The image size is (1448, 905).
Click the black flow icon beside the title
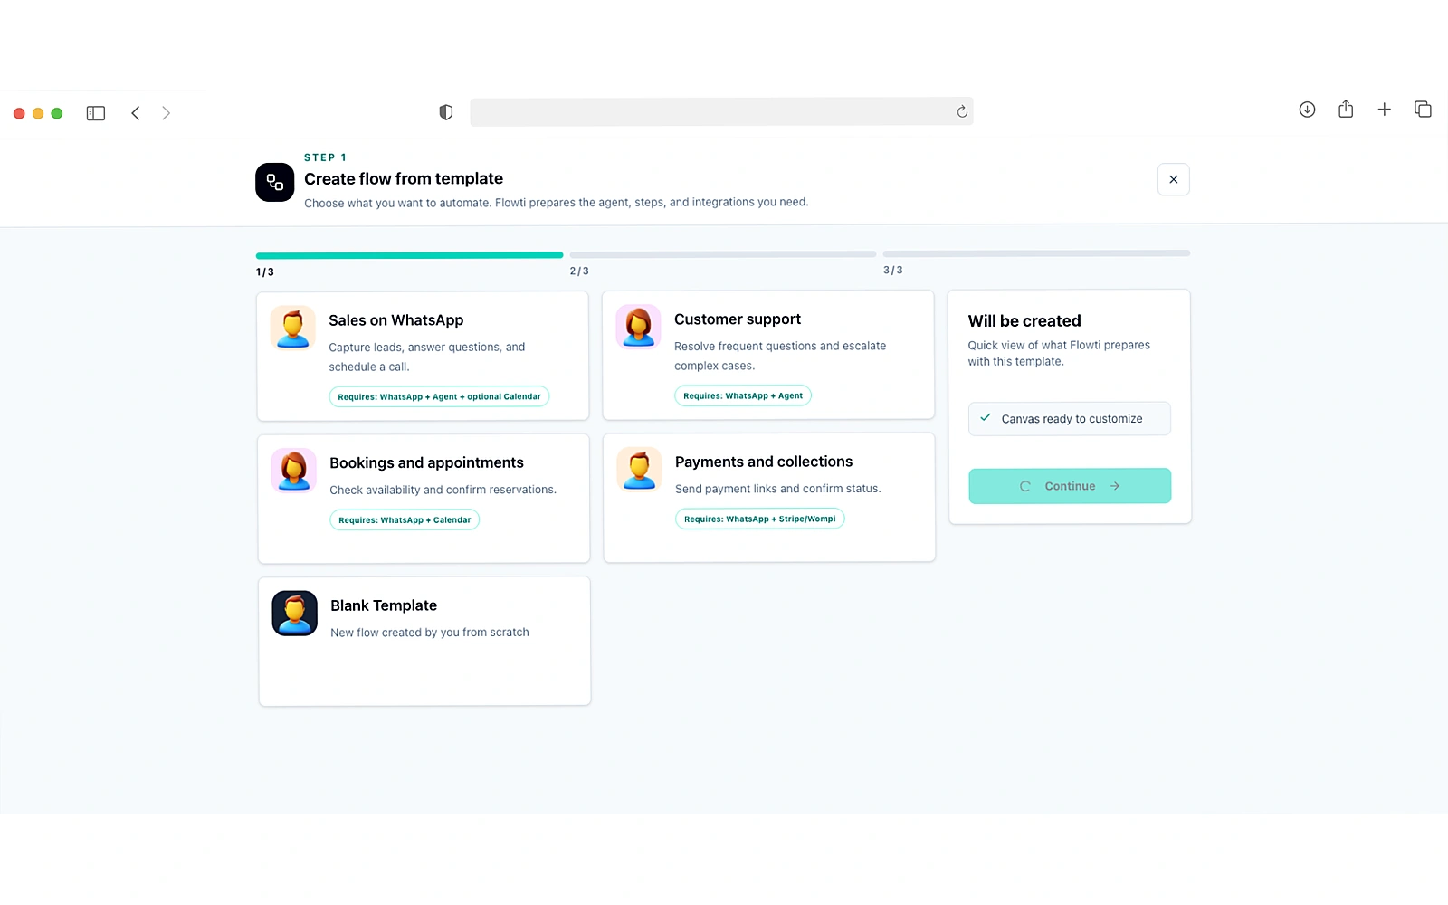pos(274,182)
